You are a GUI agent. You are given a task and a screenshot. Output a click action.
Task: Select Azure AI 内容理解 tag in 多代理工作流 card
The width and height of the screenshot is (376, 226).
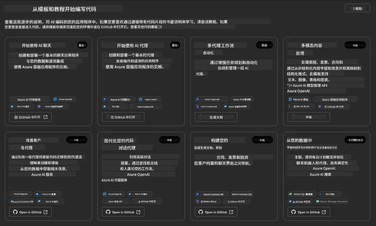[x=242, y=99]
